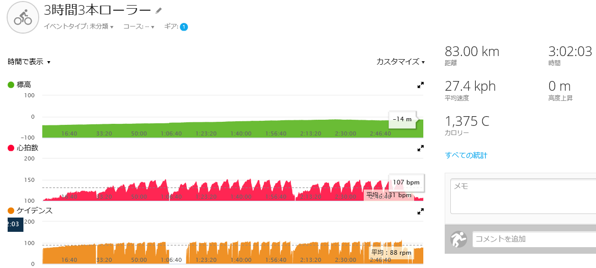Open the カスタマイズ customize menu

[x=400, y=62]
